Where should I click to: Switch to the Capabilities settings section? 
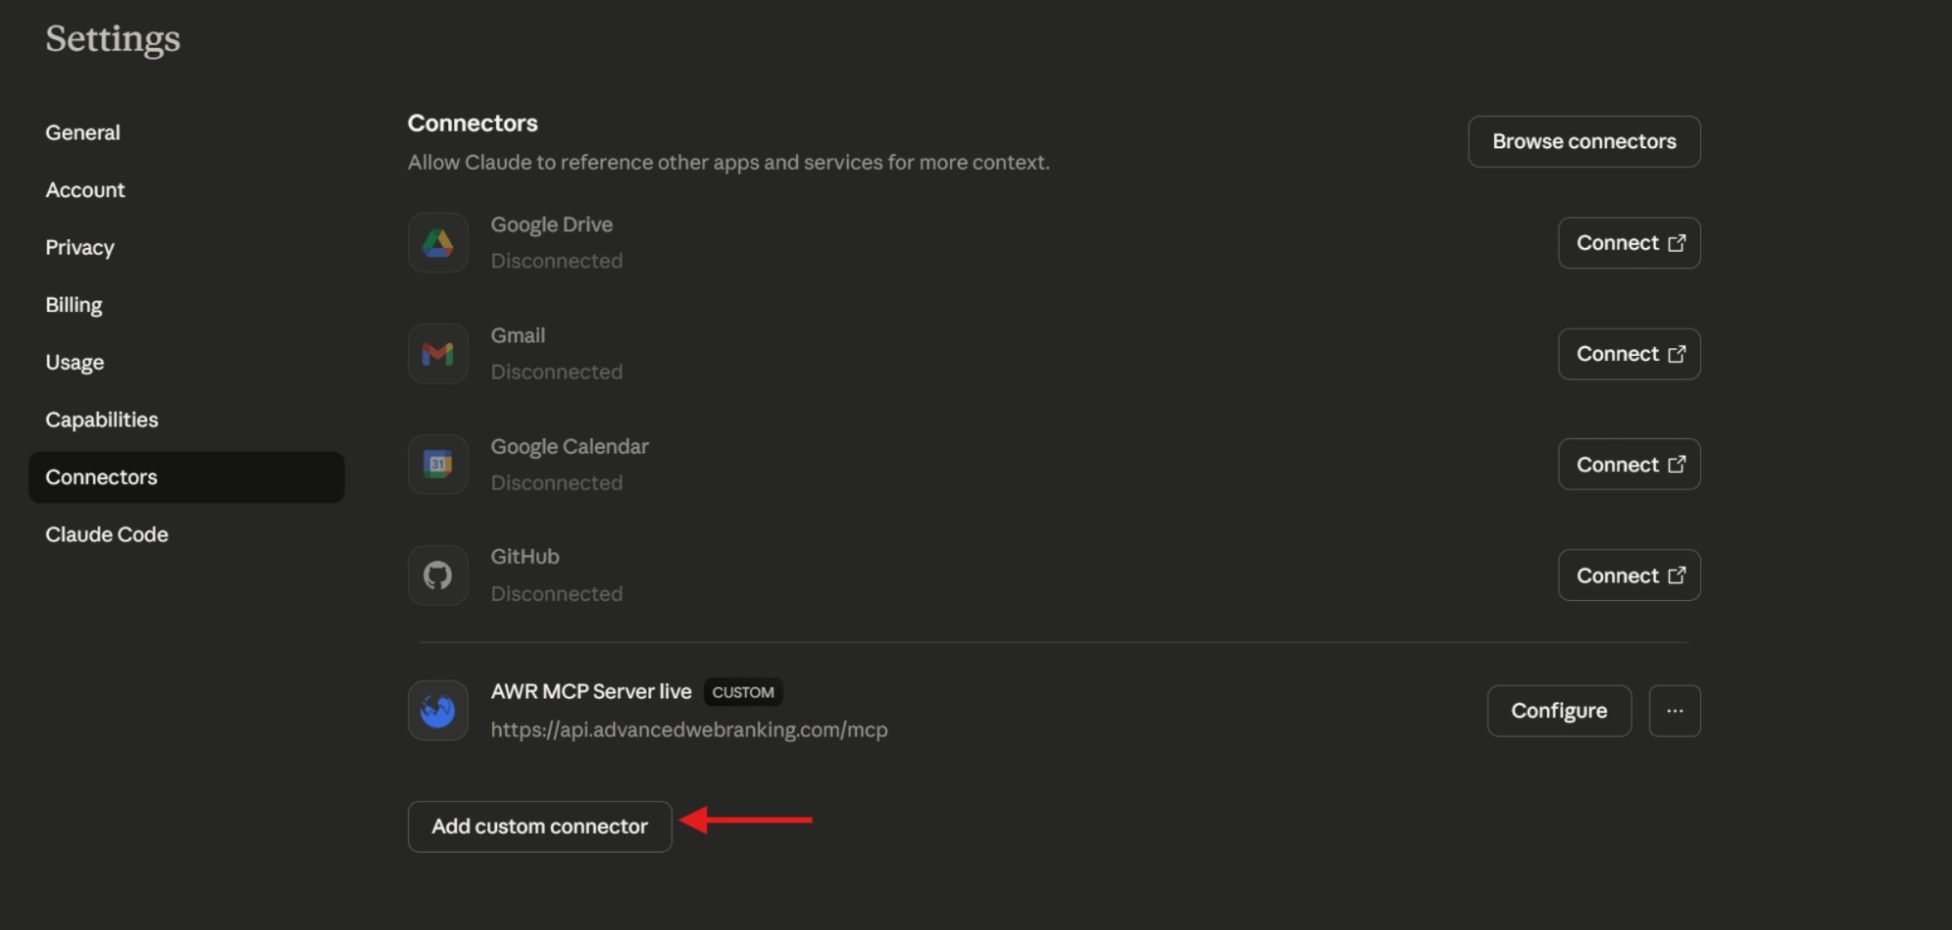click(102, 419)
